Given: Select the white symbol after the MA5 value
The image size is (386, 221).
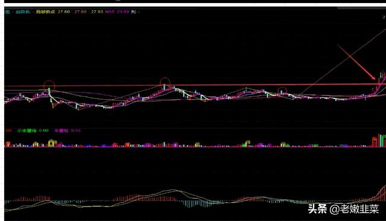Looking at the screenshot, I should coord(133,11).
